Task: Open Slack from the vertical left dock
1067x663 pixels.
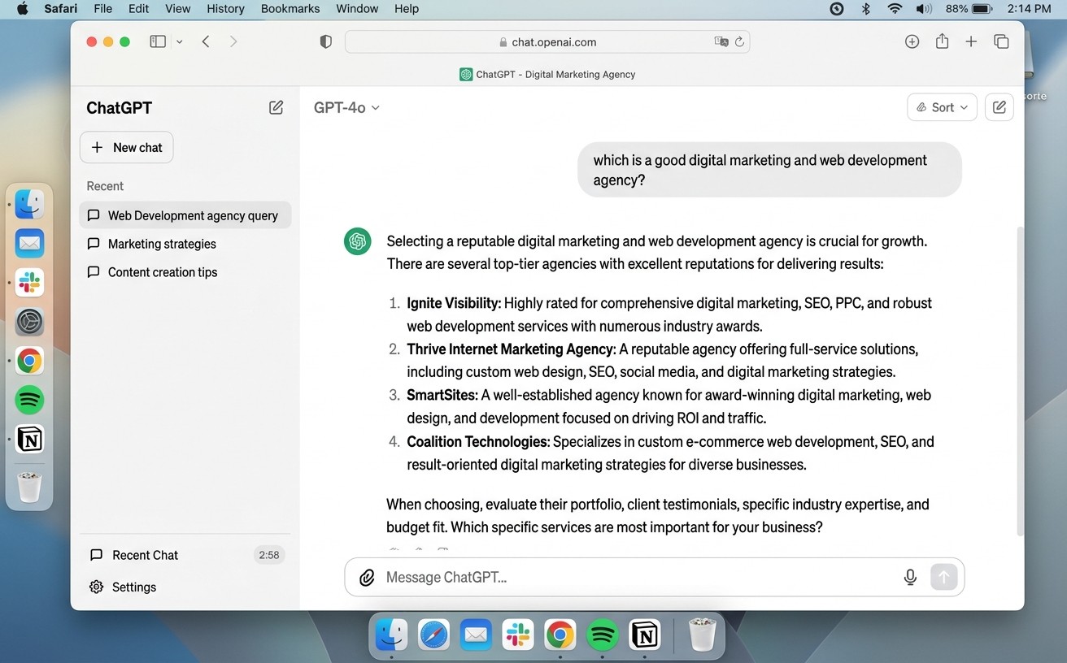Action: 30,282
